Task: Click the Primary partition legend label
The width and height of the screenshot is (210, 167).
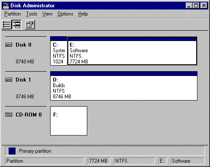Action: (35, 151)
